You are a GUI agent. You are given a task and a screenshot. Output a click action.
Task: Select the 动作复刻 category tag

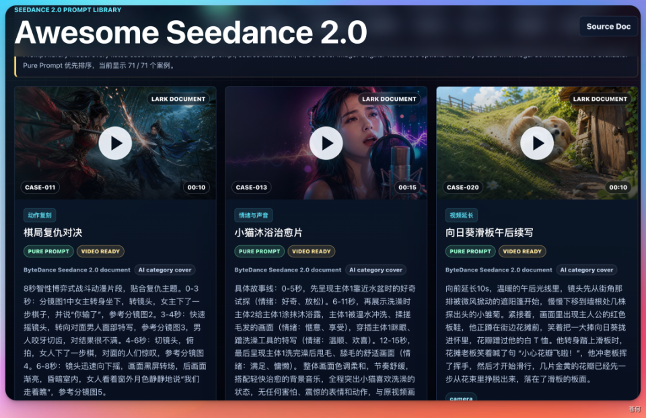40,215
